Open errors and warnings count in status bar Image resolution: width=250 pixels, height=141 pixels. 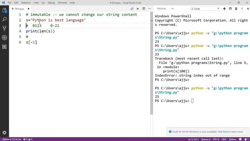[28, 139]
